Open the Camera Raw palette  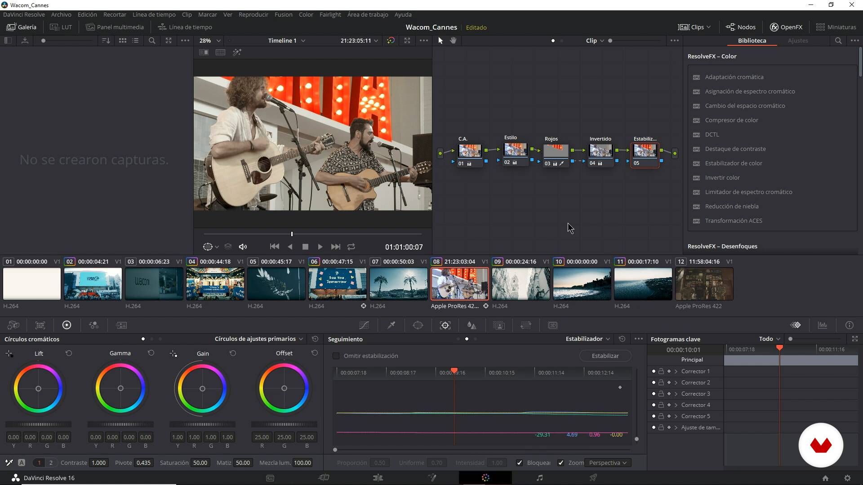pyautogui.click(x=13, y=325)
